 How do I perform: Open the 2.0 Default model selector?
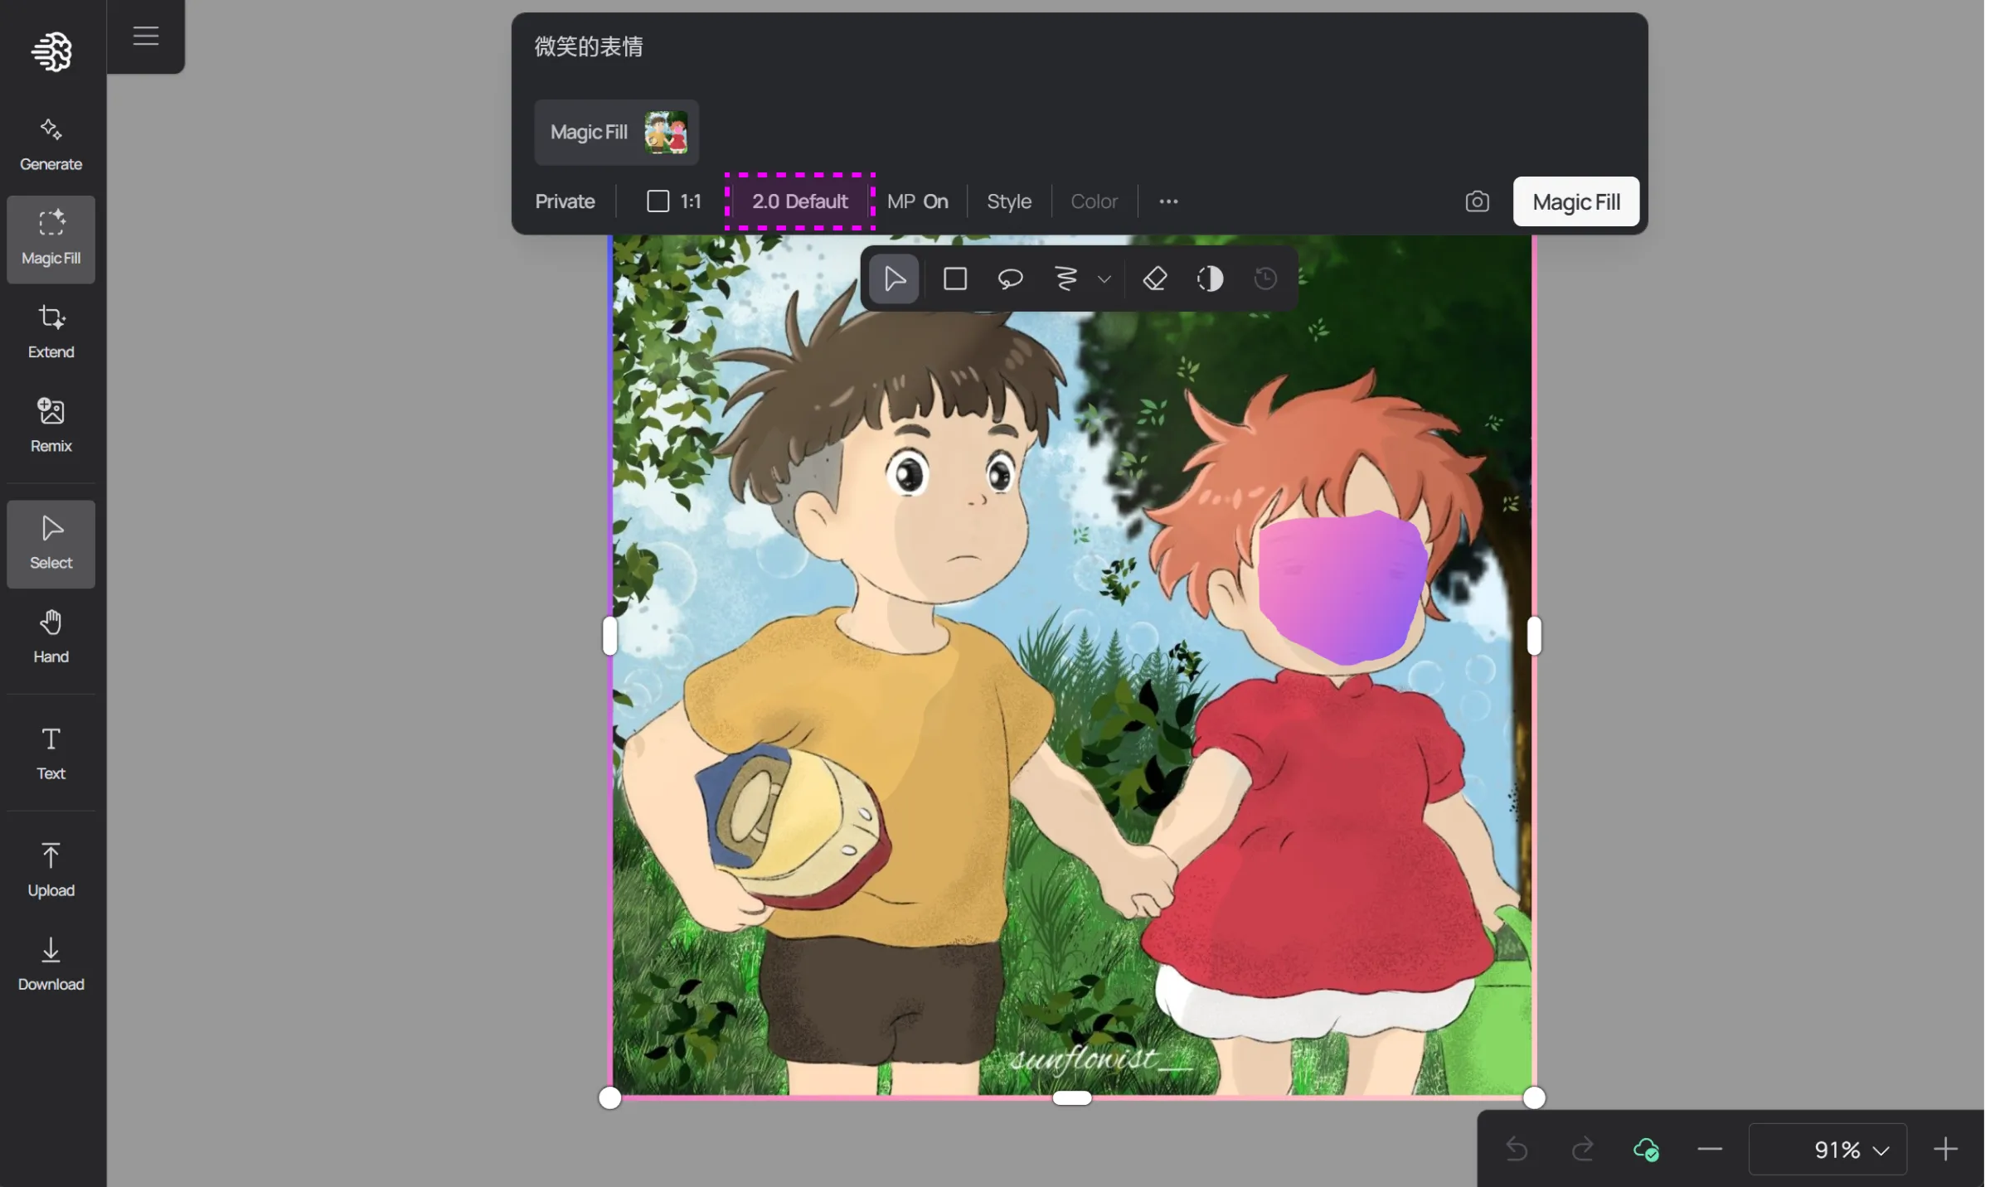(800, 201)
